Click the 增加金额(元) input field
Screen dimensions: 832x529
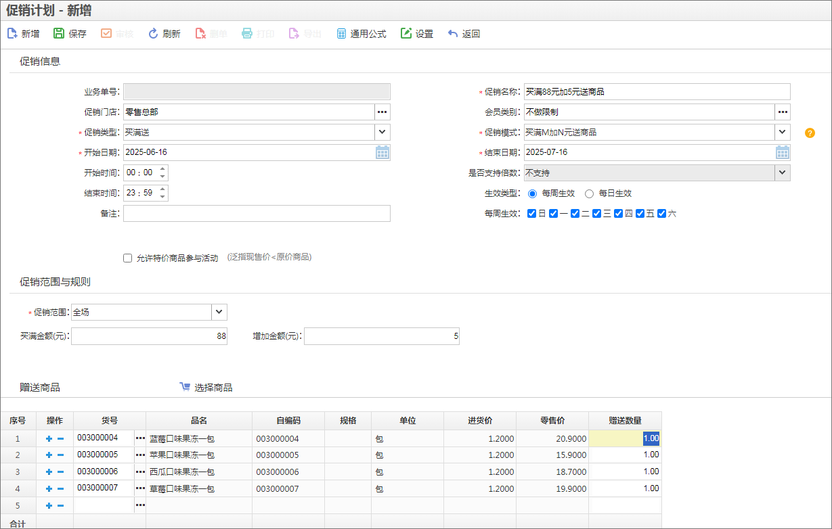[x=382, y=336]
